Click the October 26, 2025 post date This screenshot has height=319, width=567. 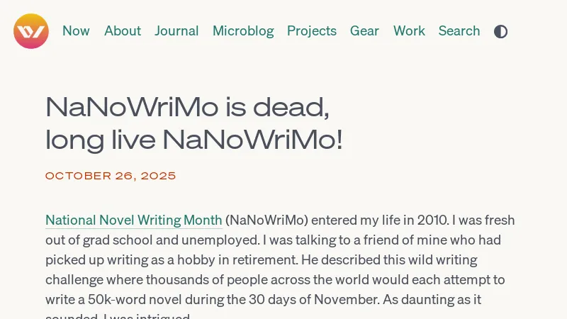(x=111, y=176)
